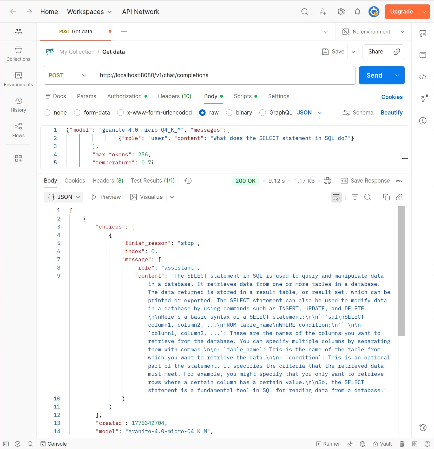Image resolution: width=434 pixels, height=449 pixels.
Task: Select the raw body type
Action: tap(202, 113)
